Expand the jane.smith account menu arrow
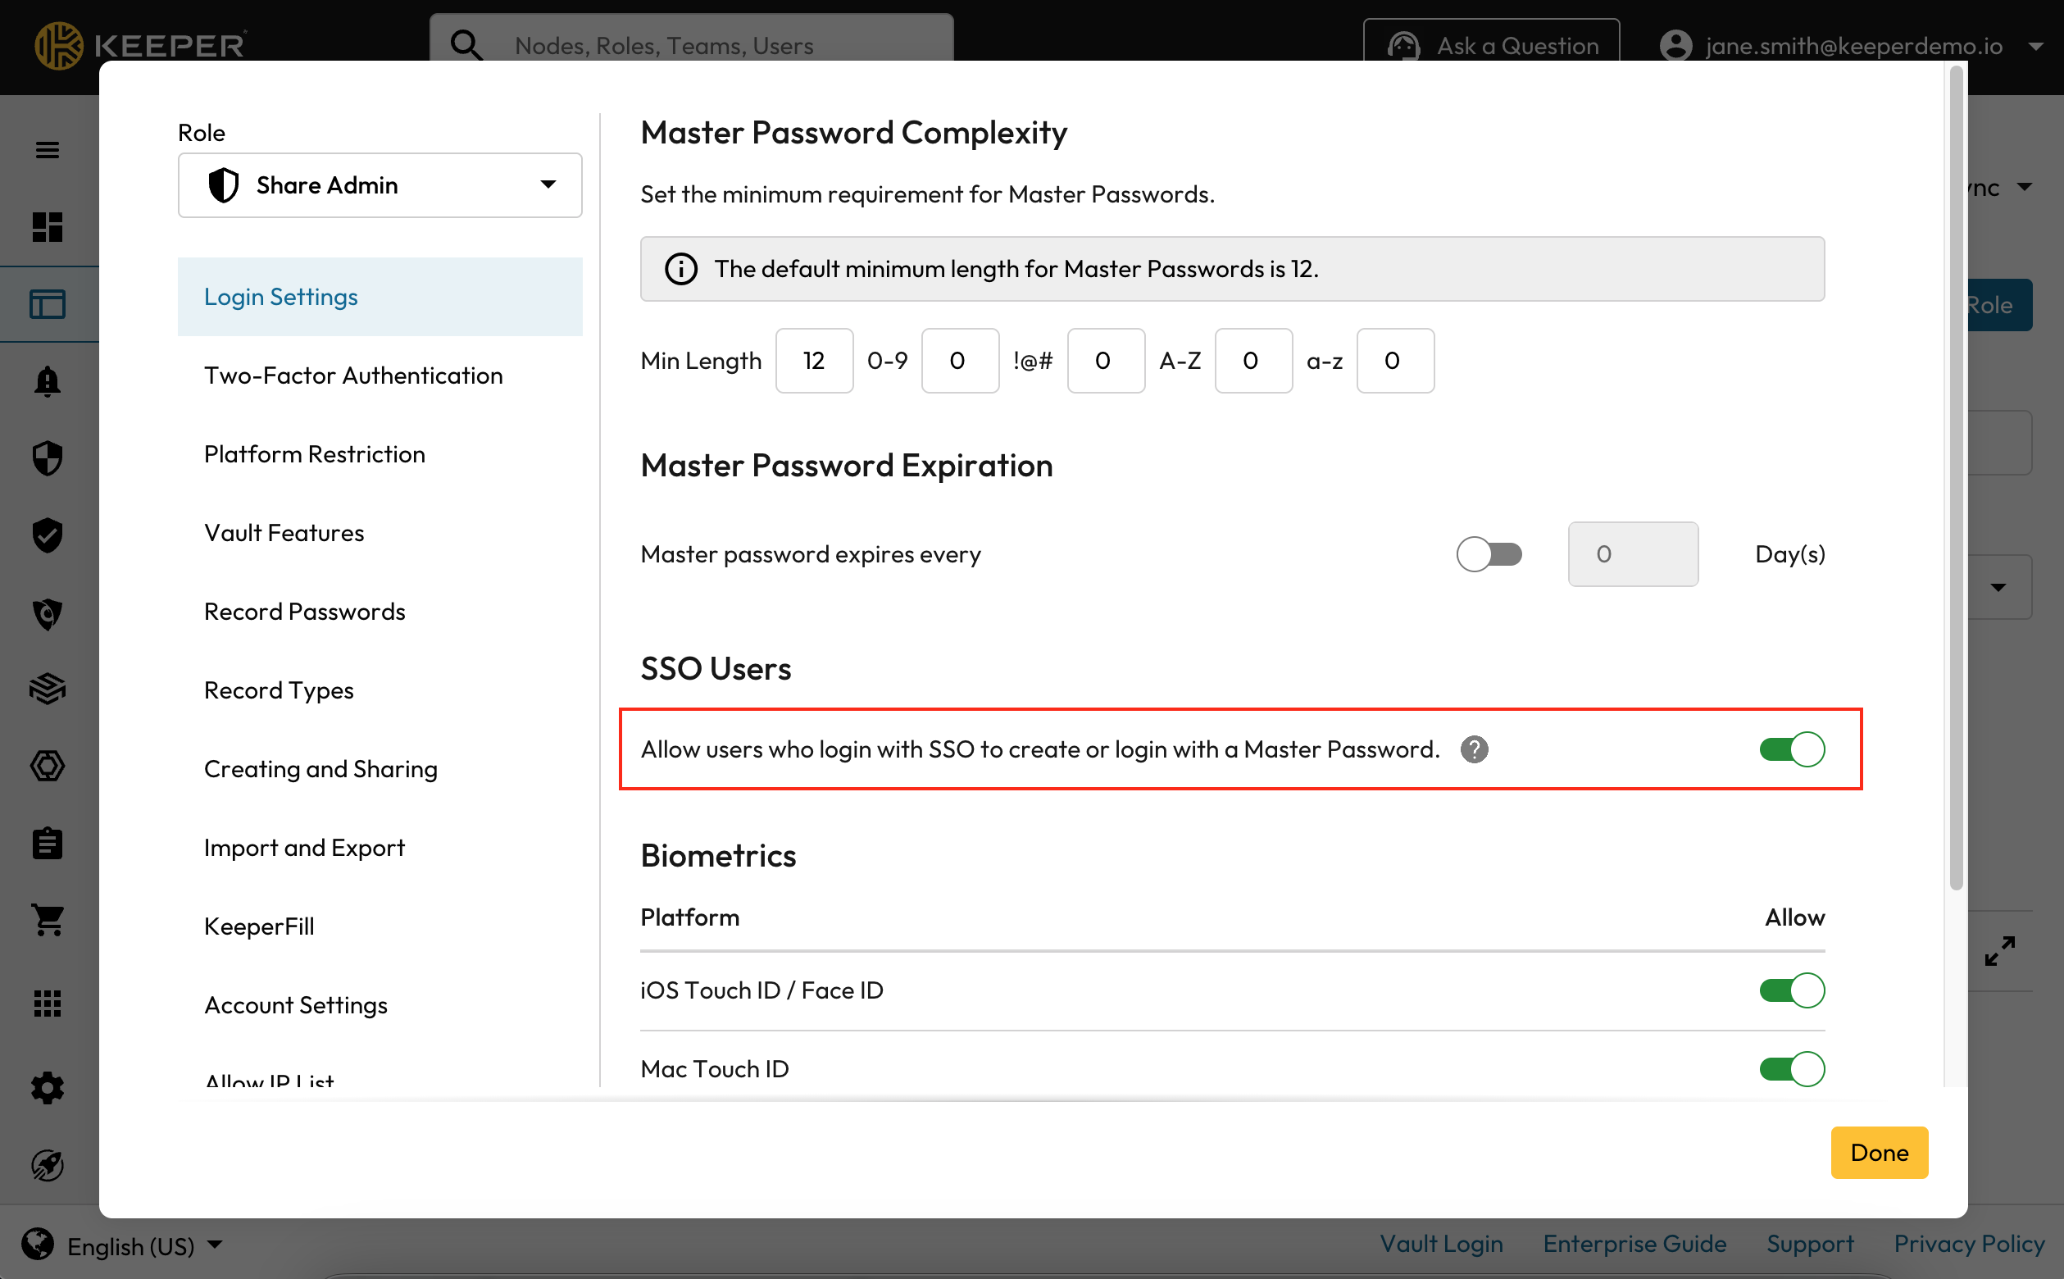Screen dimensions: 2064x1279 coord(2036,47)
